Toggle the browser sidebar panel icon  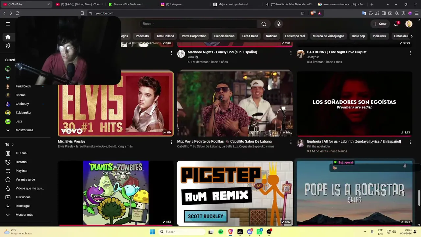click(384, 13)
